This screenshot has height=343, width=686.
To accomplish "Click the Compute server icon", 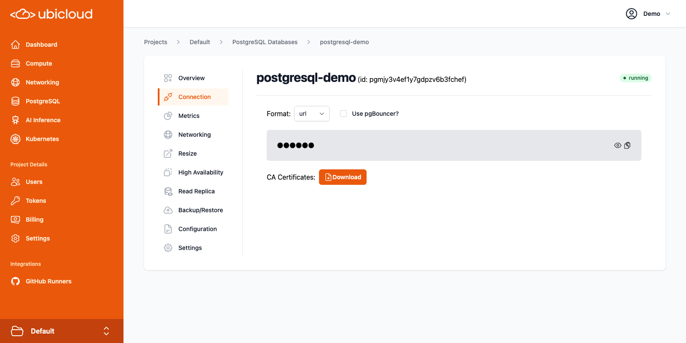I will pyautogui.click(x=15, y=63).
